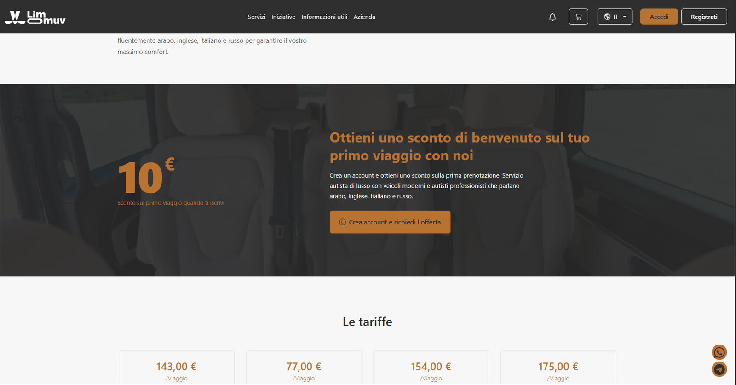Screen dimensions: 736x385
Task: Open the shopping cart
Action: (578, 17)
